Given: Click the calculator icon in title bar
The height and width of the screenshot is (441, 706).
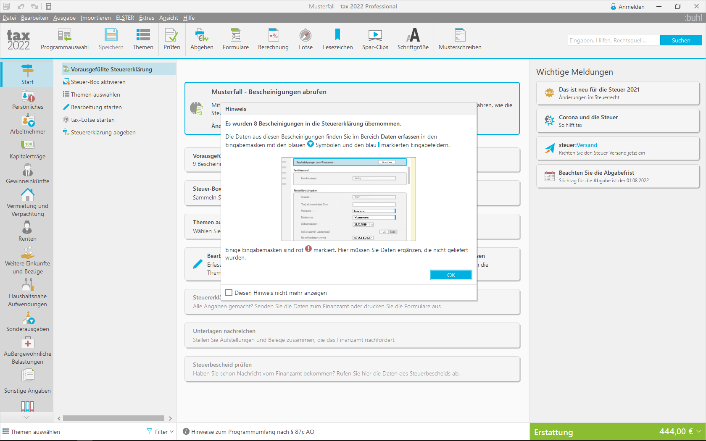Looking at the screenshot, I should coord(48,6).
